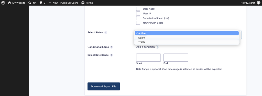Click the Start date input field
Viewport: 262px width, 96px height.
coord(148,58)
